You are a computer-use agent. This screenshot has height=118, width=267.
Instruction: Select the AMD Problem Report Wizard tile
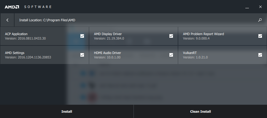[223, 36]
